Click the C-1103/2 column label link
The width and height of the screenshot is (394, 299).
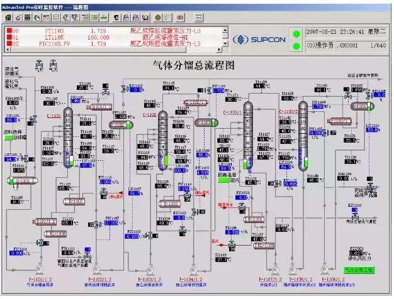[x=289, y=111]
